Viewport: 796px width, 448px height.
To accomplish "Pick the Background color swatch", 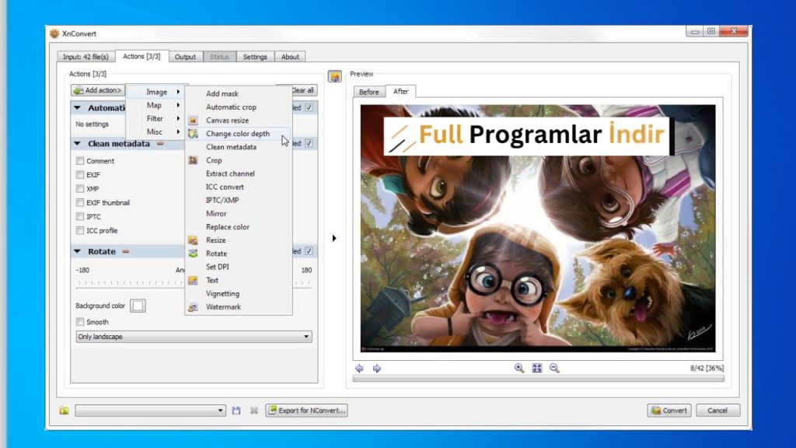I will coord(138,306).
